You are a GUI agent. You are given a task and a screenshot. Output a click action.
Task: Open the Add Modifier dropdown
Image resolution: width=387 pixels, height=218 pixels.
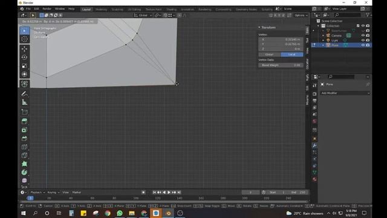(345, 93)
